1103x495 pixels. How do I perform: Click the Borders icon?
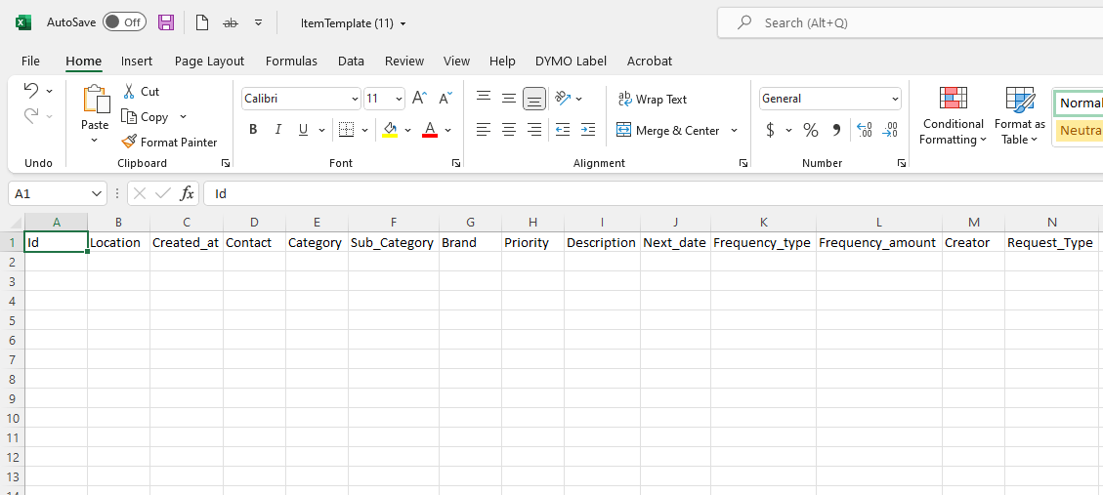(346, 130)
